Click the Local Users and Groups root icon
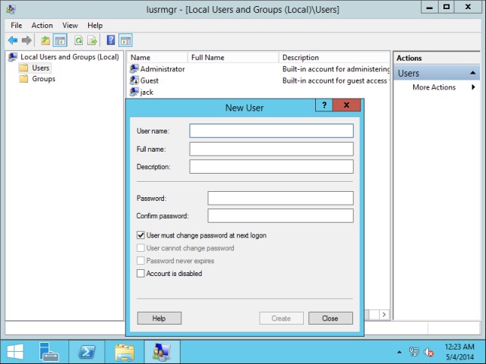 coord(13,57)
